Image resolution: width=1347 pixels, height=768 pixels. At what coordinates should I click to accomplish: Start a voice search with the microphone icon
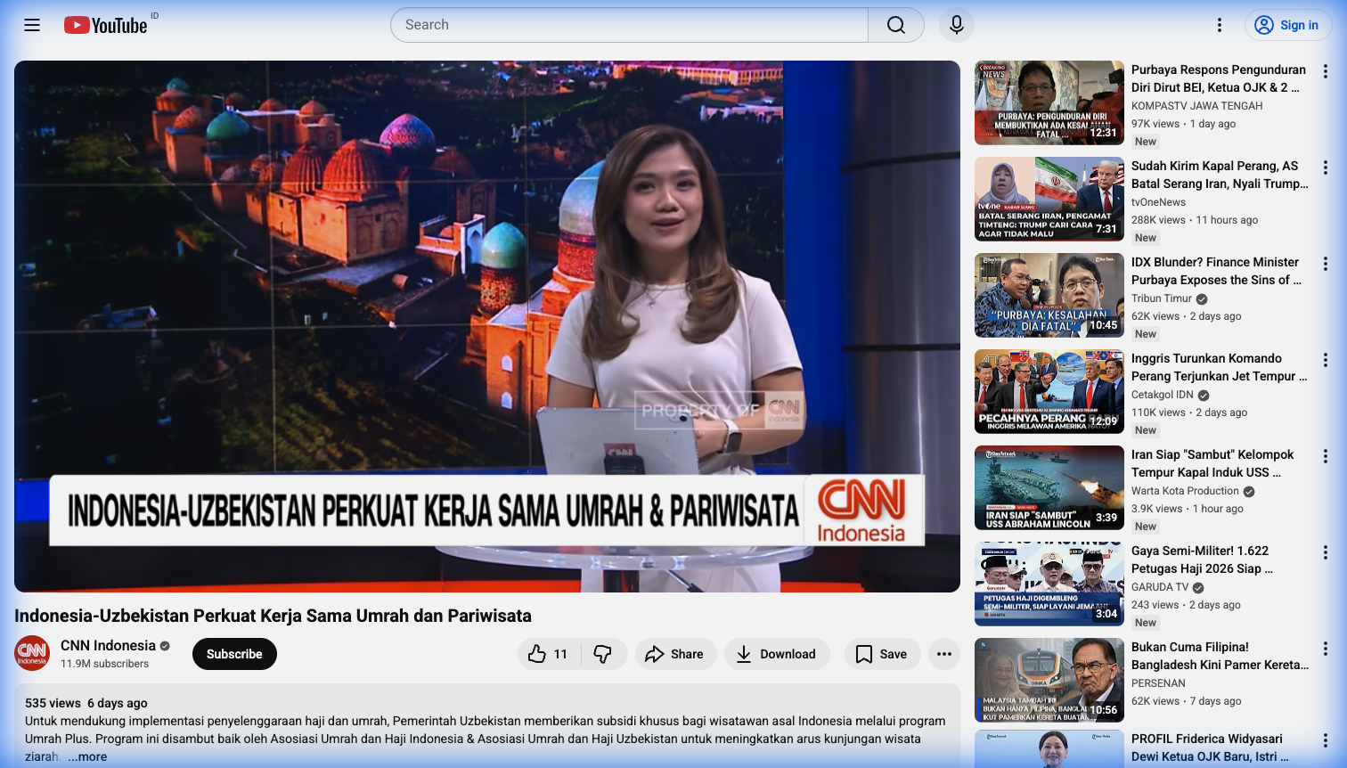(x=957, y=25)
